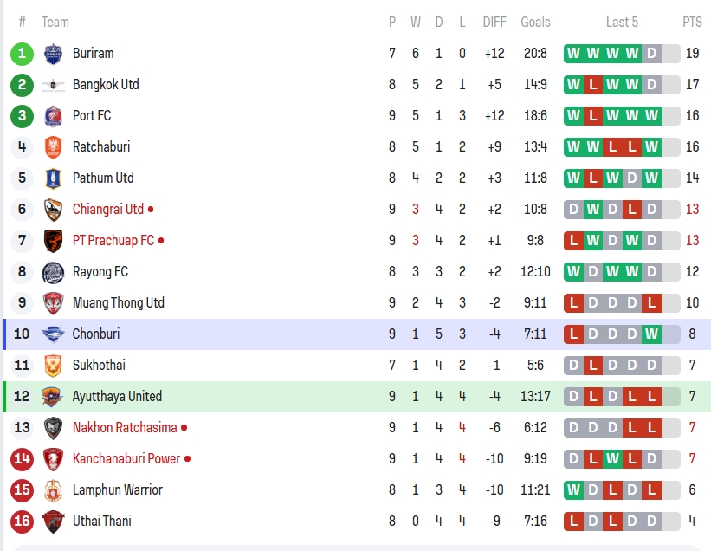The image size is (711, 551).
Task: Click the Lamphun Warrior team logo
Action: [53, 490]
